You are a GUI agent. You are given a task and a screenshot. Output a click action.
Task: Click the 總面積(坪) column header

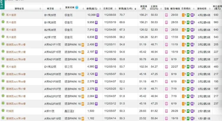click(144, 7)
